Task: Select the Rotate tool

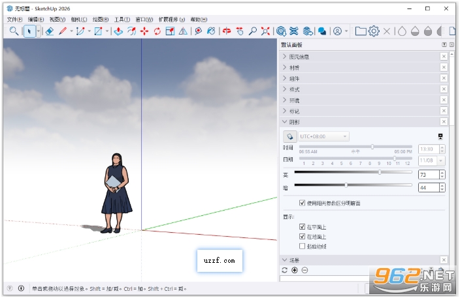Action: [157, 31]
